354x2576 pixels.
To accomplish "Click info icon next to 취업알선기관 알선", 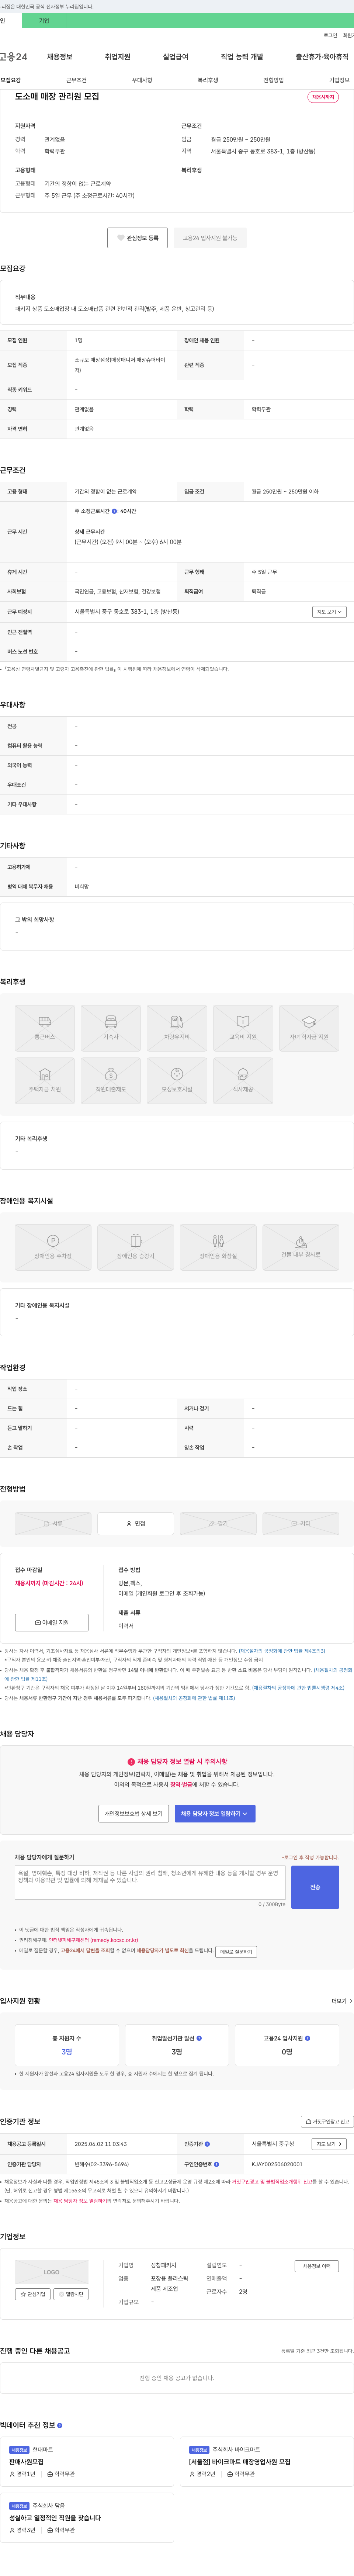I will click(200, 2038).
